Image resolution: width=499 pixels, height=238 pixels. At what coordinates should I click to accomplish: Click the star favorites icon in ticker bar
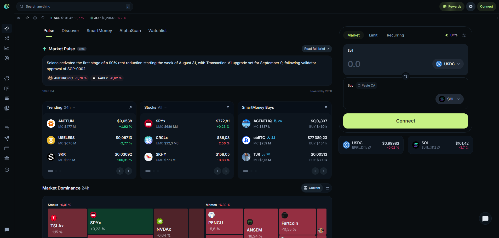point(27,18)
